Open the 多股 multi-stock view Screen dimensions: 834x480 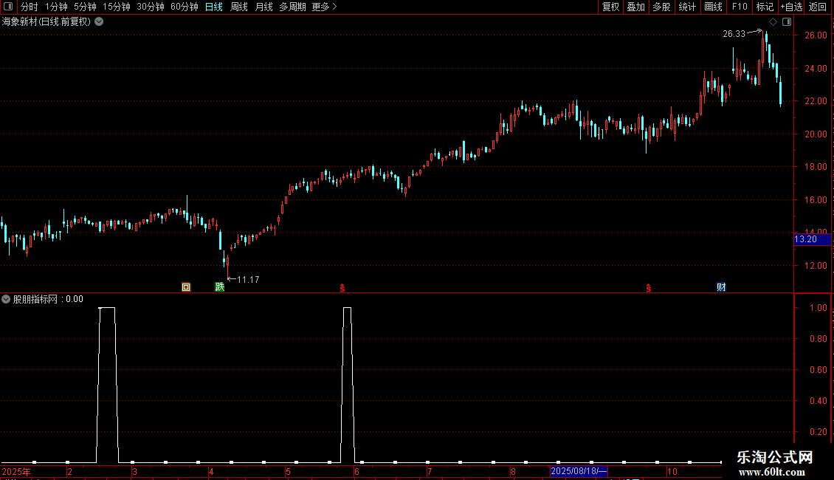click(661, 7)
